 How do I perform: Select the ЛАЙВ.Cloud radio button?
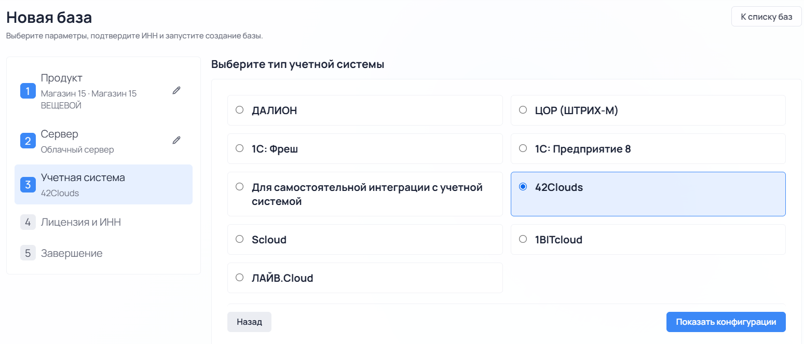[239, 278]
